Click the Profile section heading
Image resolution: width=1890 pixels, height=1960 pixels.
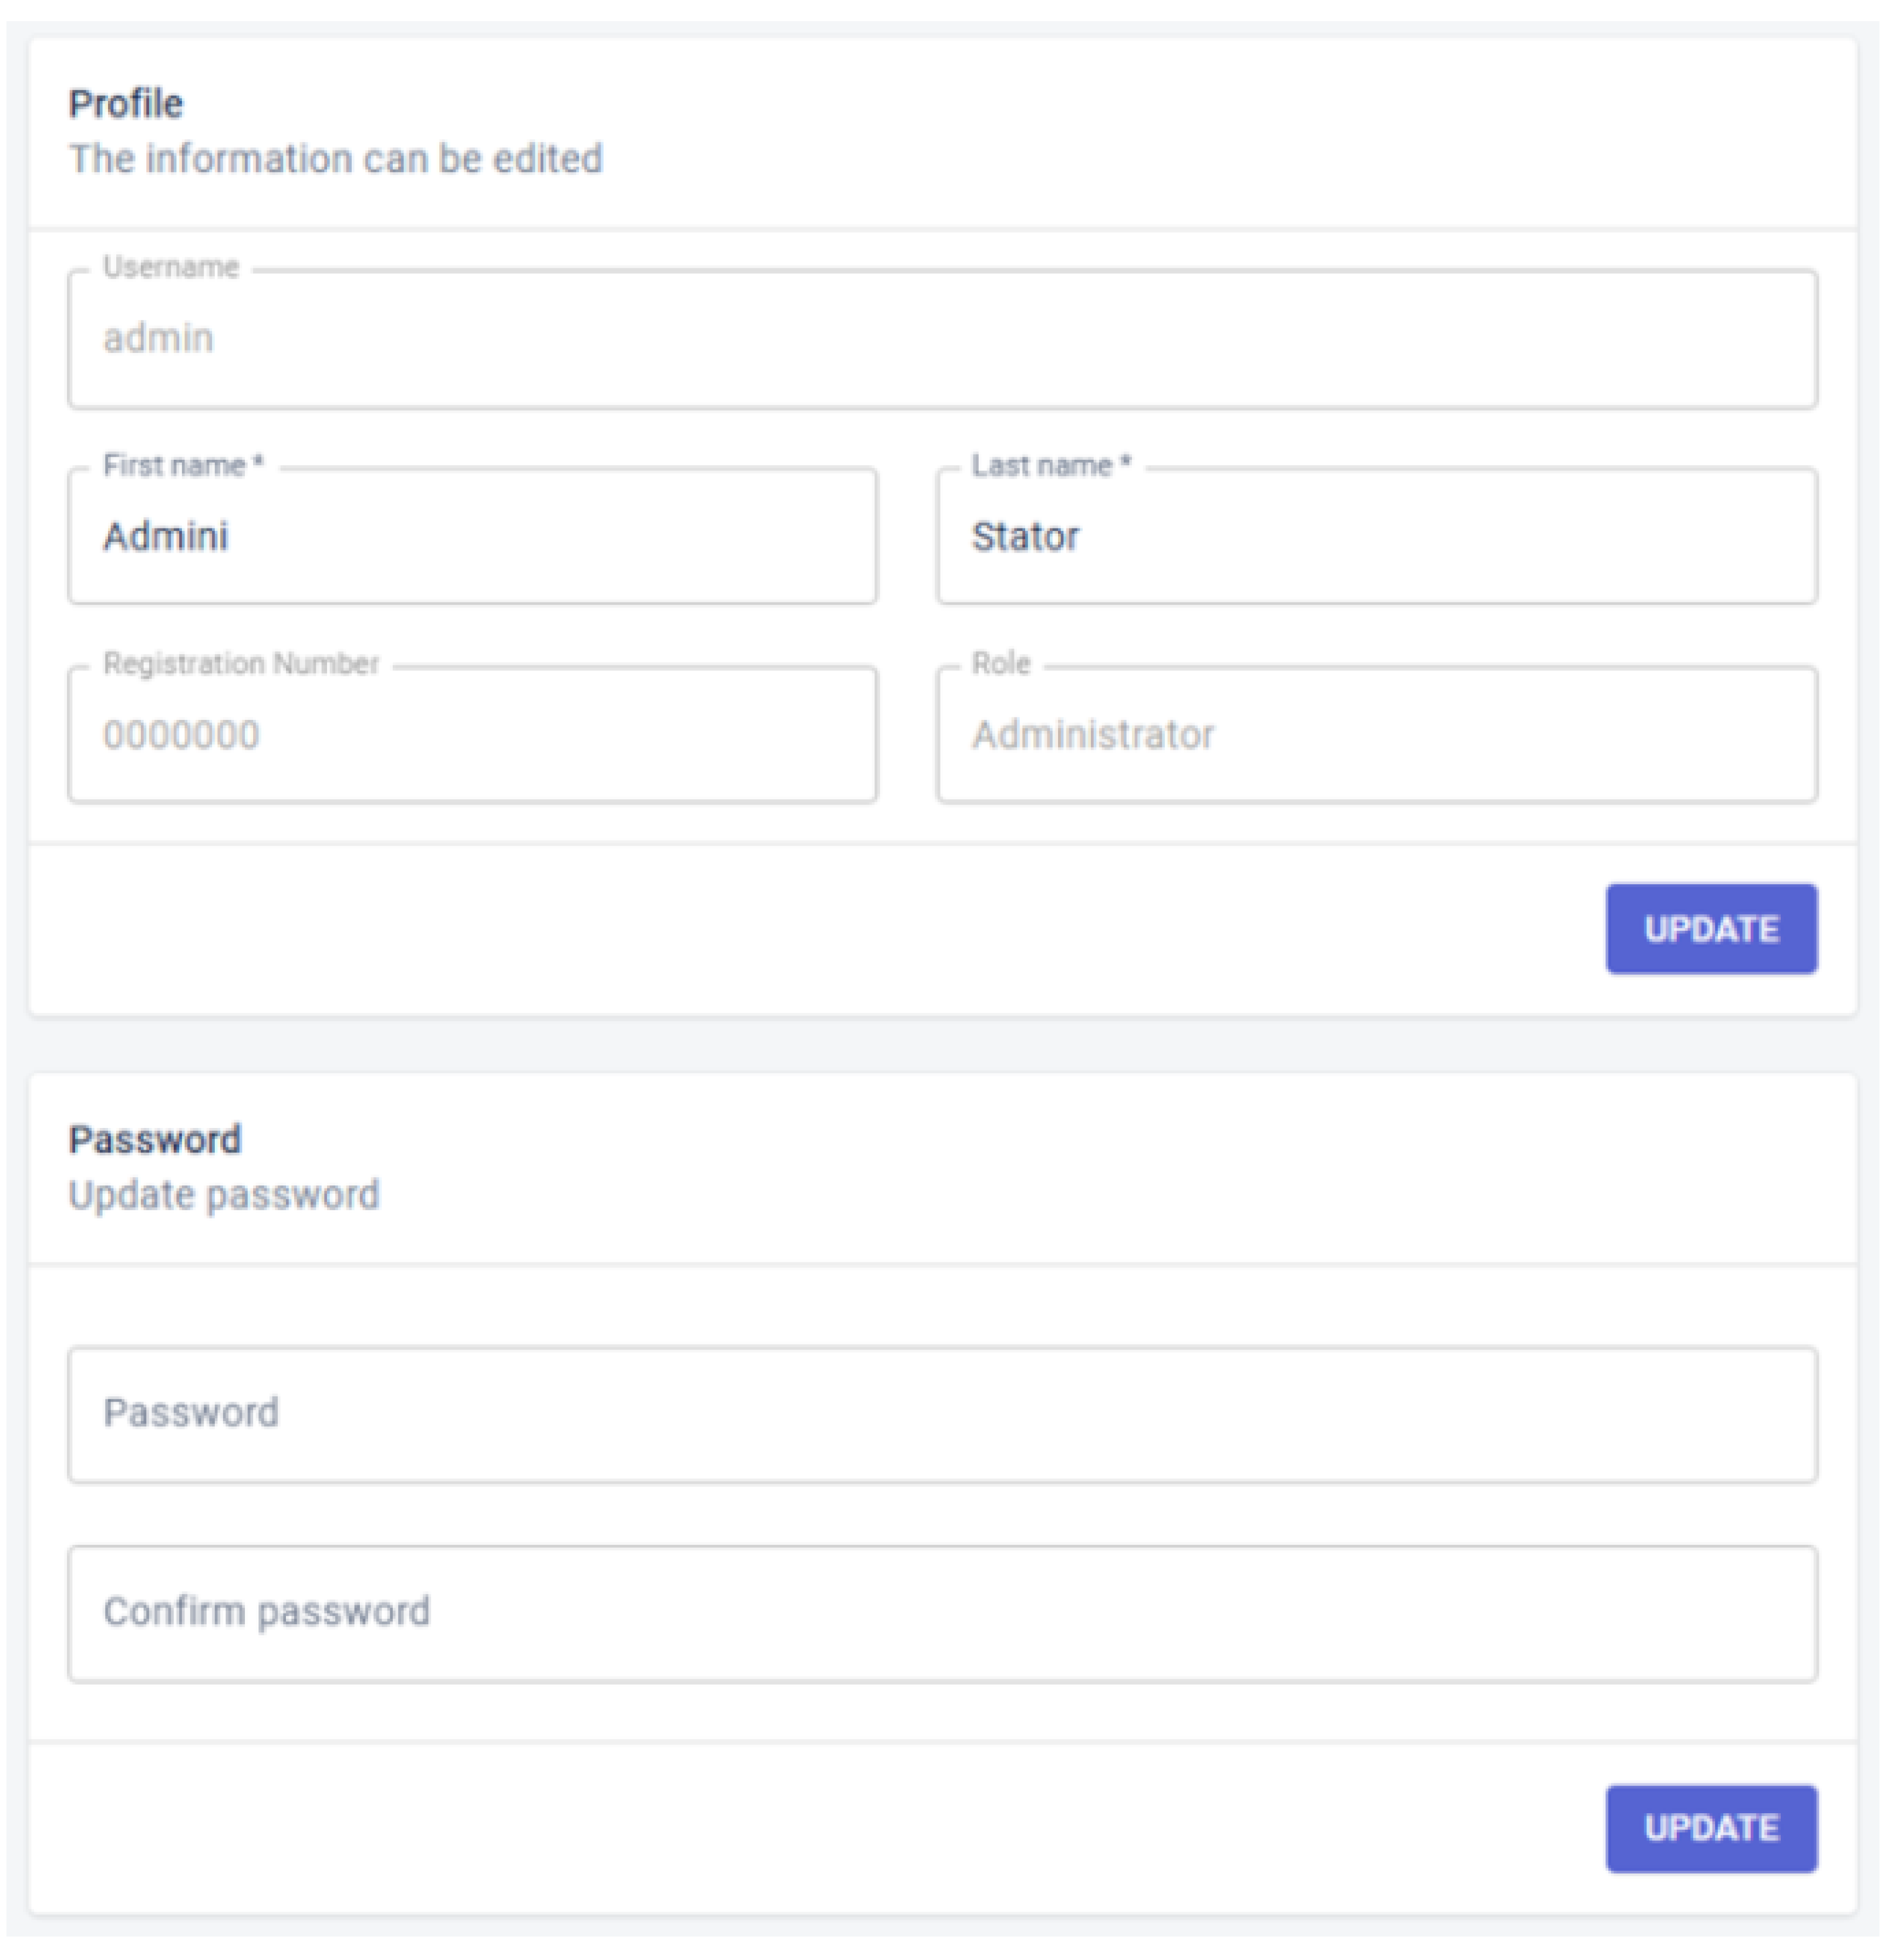(x=126, y=104)
